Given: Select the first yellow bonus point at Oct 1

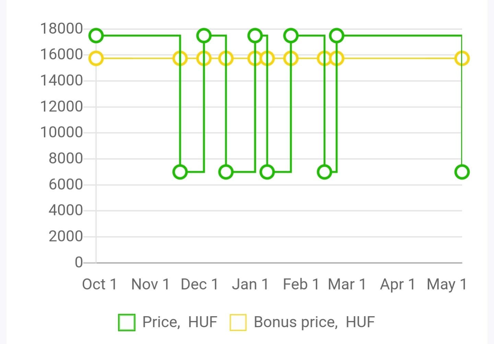Looking at the screenshot, I should pos(96,58).
